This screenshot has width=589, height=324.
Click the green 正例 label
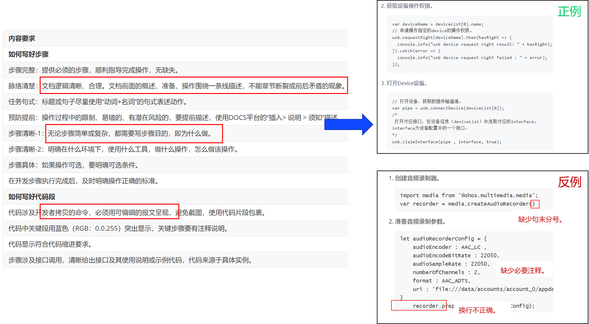pyautogui.click(x=569, y=12)
